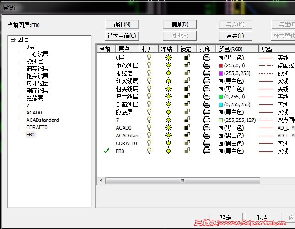Click the green current checkmark for EB0
Viewport: 295px width, 229px height.
[107, 151]
